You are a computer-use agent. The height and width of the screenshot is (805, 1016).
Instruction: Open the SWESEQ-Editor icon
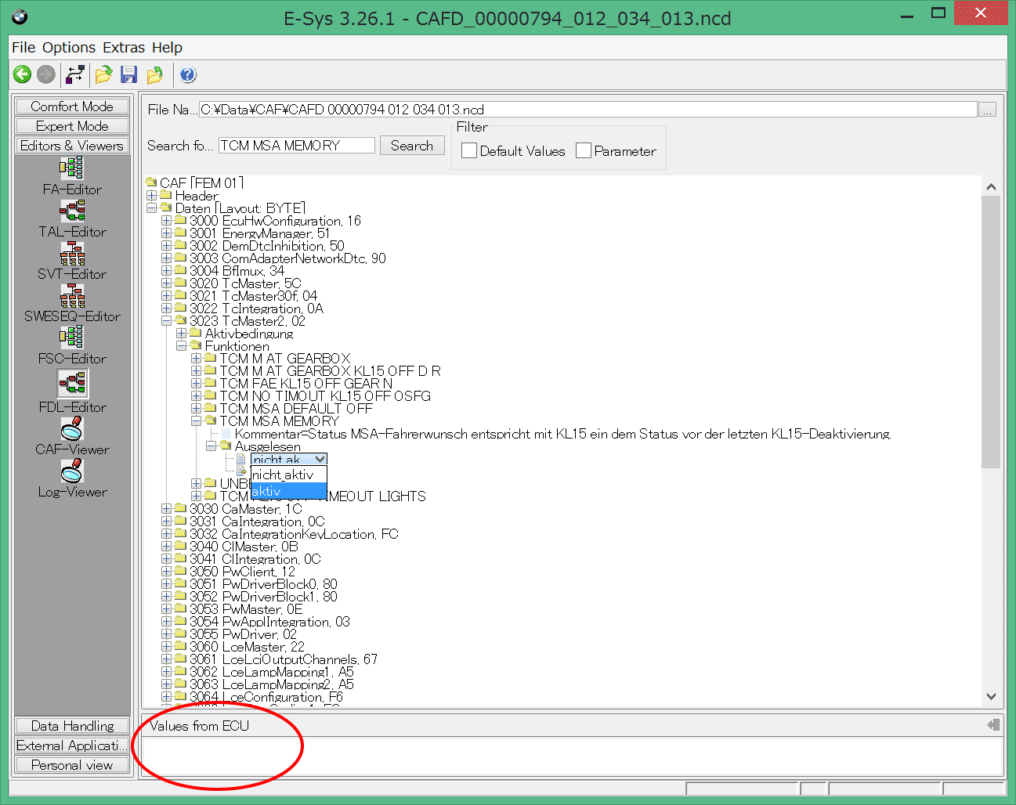[72, 294]
